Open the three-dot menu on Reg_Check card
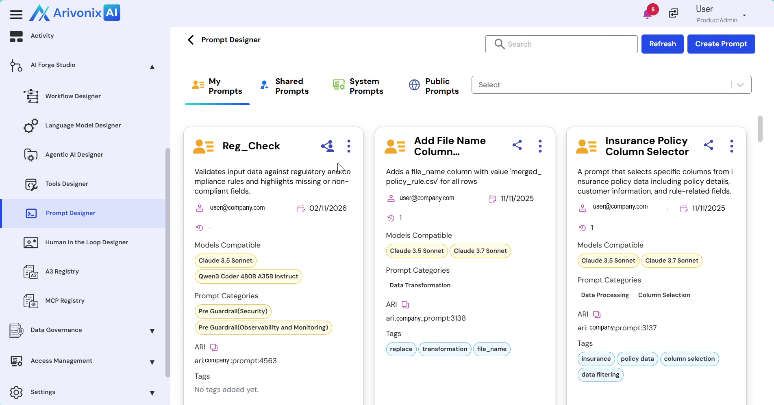Screen dimensions: 774x405 pos(348,146)
